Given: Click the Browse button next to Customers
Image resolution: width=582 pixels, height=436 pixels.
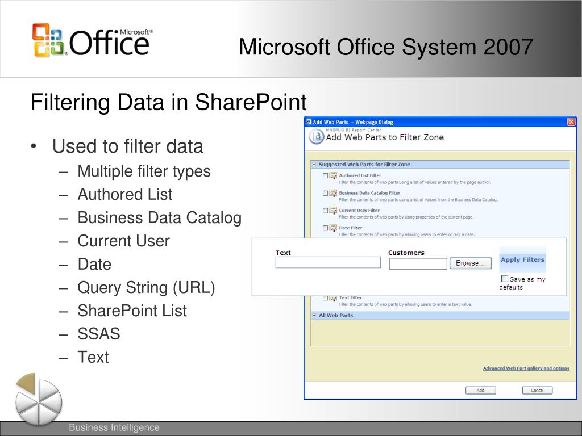Looking at the screenshot, I should (x=471, y=263).
